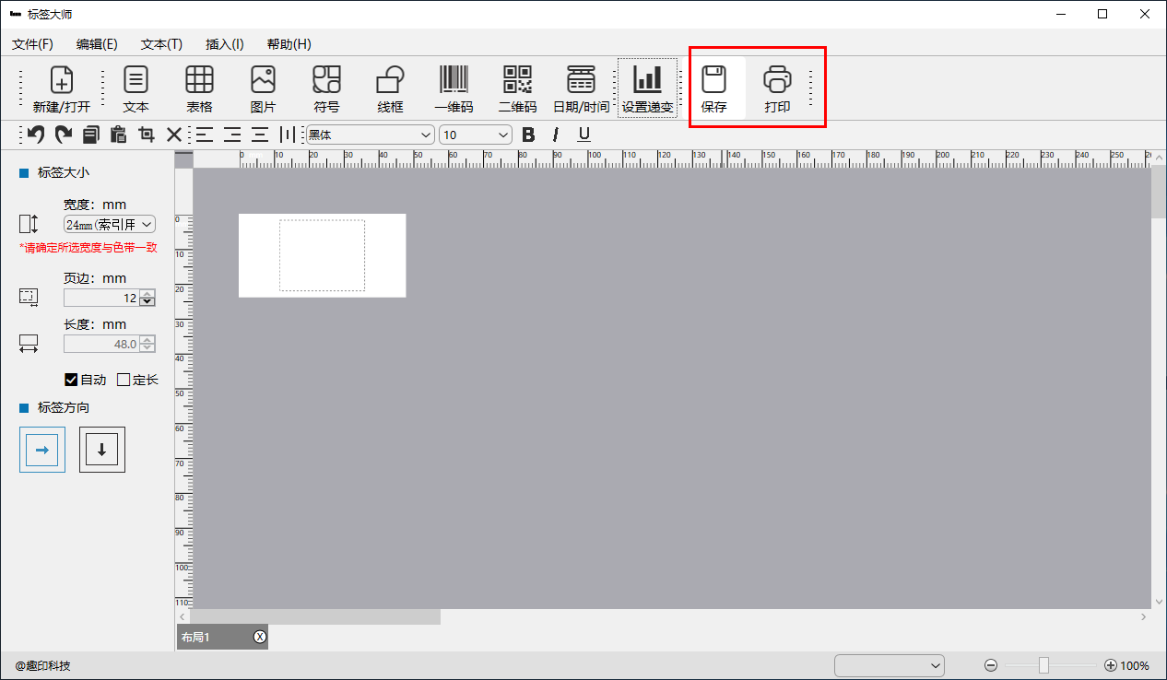This screenshot has height=680, width=1167.
Task: Click the @趣印科技 status text
Action: pyautogui.click(x=42, y=665)
